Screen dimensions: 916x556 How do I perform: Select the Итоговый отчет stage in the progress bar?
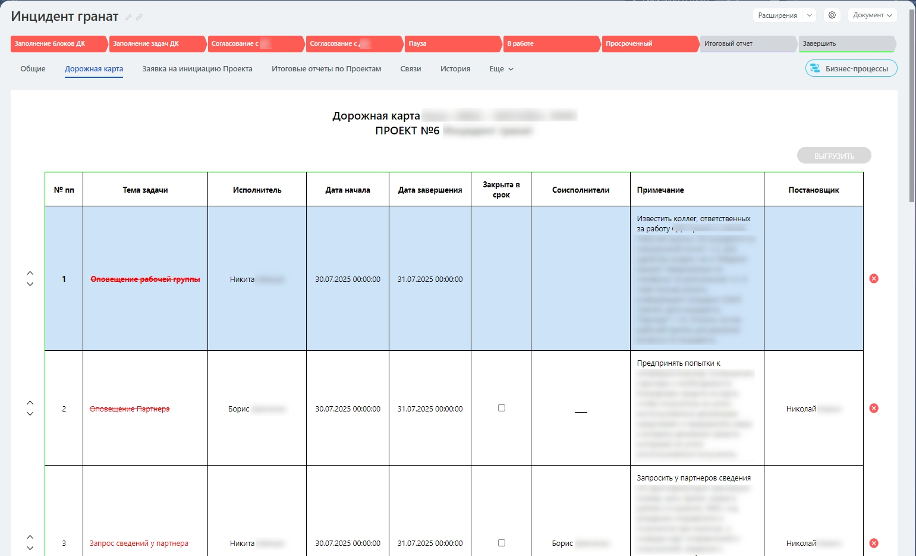pyautogui.click(x=748, y=44)
